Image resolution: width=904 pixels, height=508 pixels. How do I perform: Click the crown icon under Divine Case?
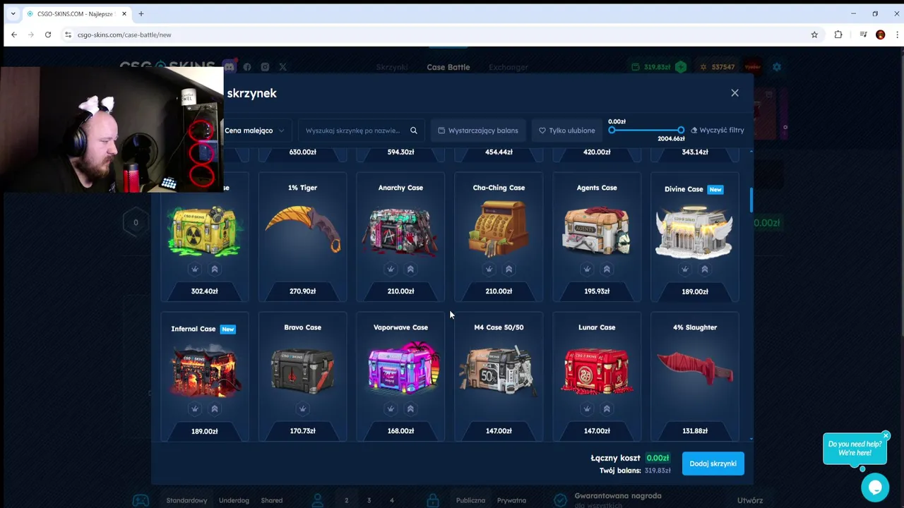click(685, 269)
